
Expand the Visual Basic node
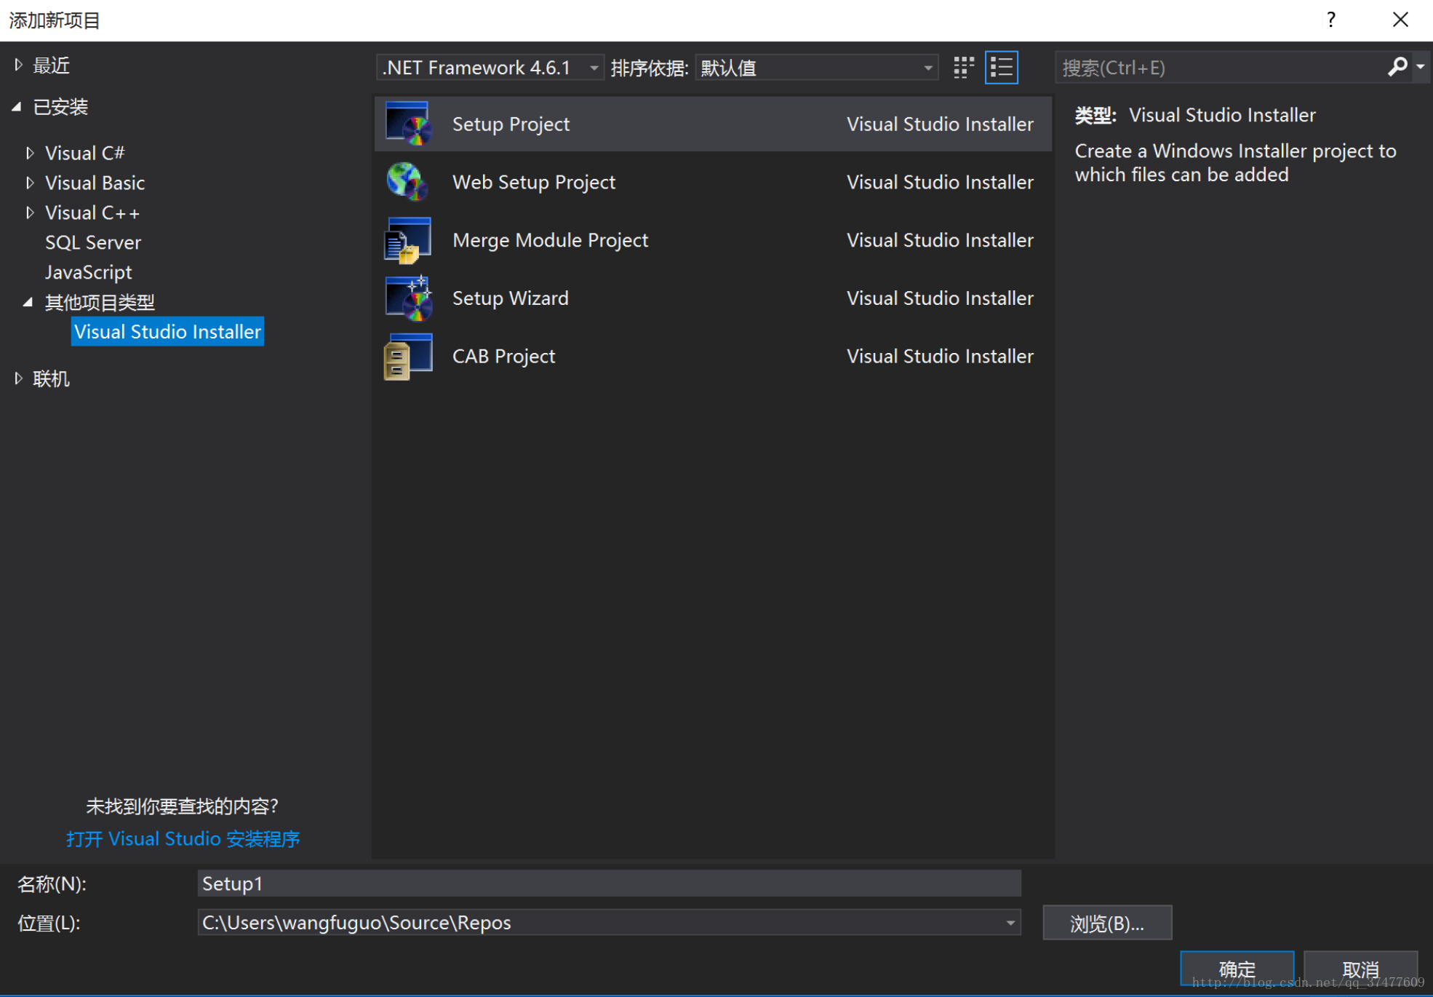tap(30, 183)
